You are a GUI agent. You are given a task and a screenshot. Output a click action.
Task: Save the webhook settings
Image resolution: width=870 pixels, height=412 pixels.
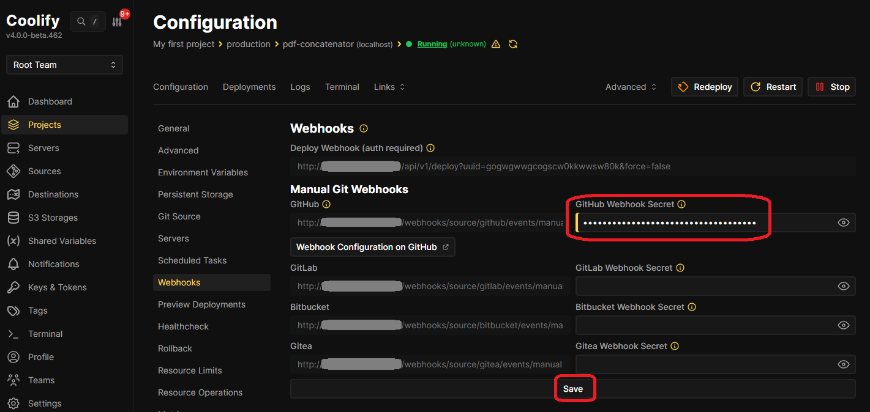(x=572, y=389)
